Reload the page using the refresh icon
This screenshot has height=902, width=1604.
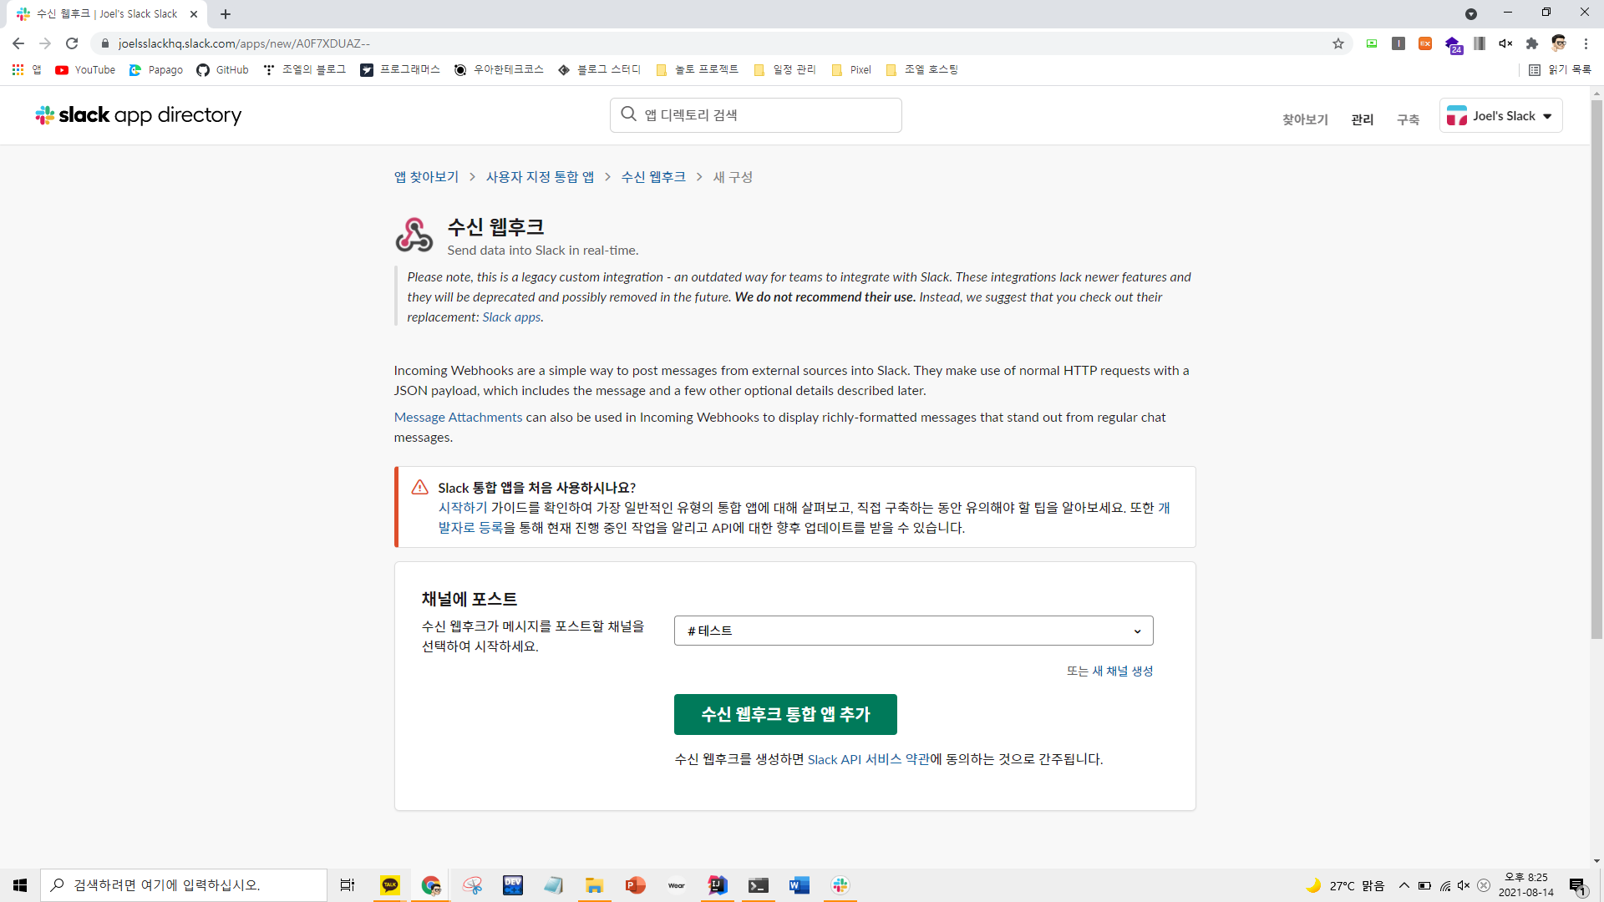72,43
